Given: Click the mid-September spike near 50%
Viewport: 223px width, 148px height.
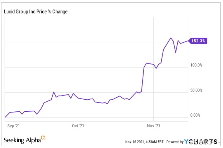Looking at the screenshot, I should tap(54, 92).
